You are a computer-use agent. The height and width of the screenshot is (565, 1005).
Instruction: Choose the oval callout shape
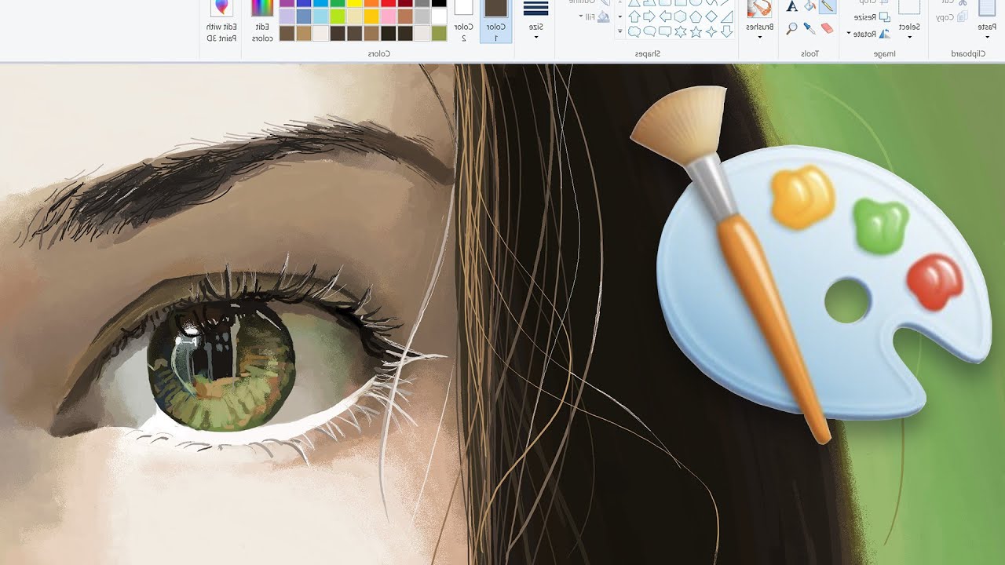click(x=649, y=32)
